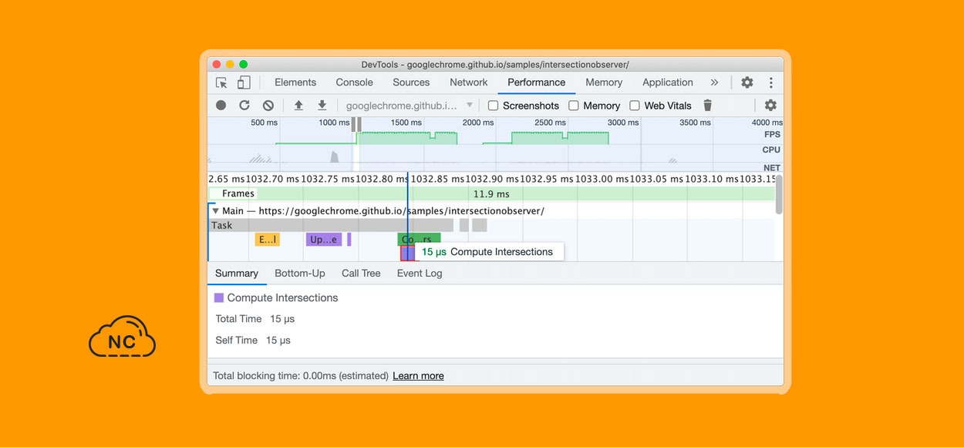Select the Performance tab
964x447 pixels.
pos(537,82)
